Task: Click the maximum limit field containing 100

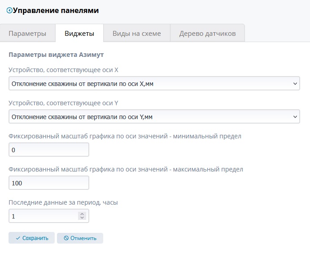Action: point(48,183)
